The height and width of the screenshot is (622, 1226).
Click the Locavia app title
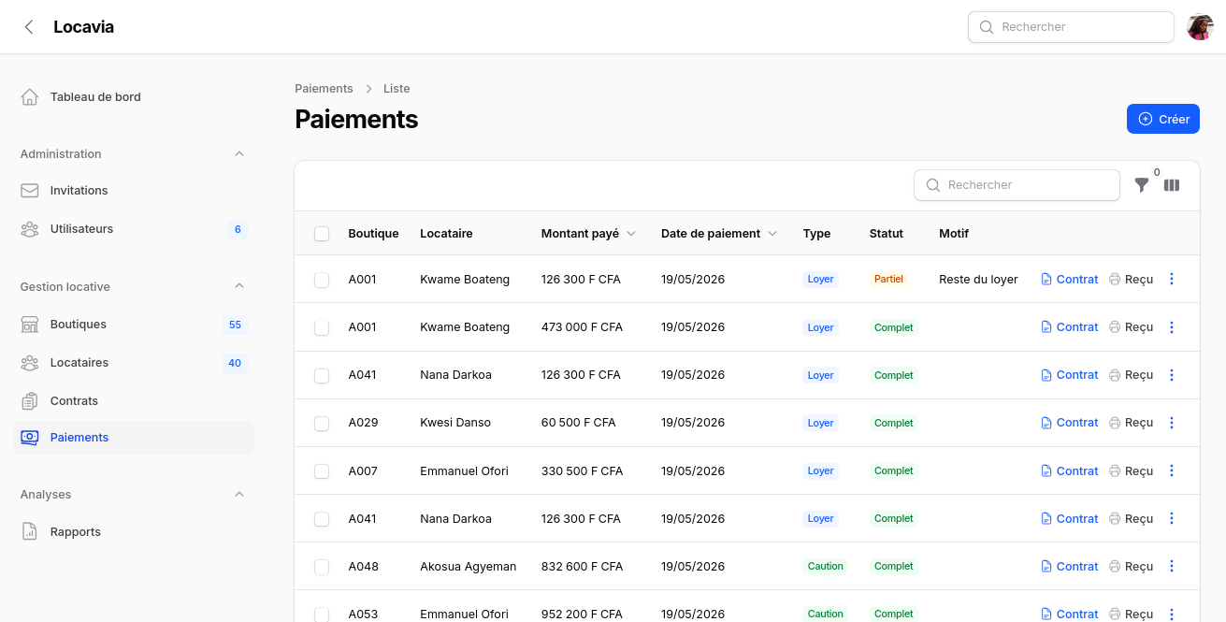pyautogui.click(x=83, y=27)
